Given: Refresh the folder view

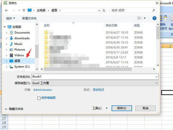Looking at the screenshot, I should [x=104, y=11].
